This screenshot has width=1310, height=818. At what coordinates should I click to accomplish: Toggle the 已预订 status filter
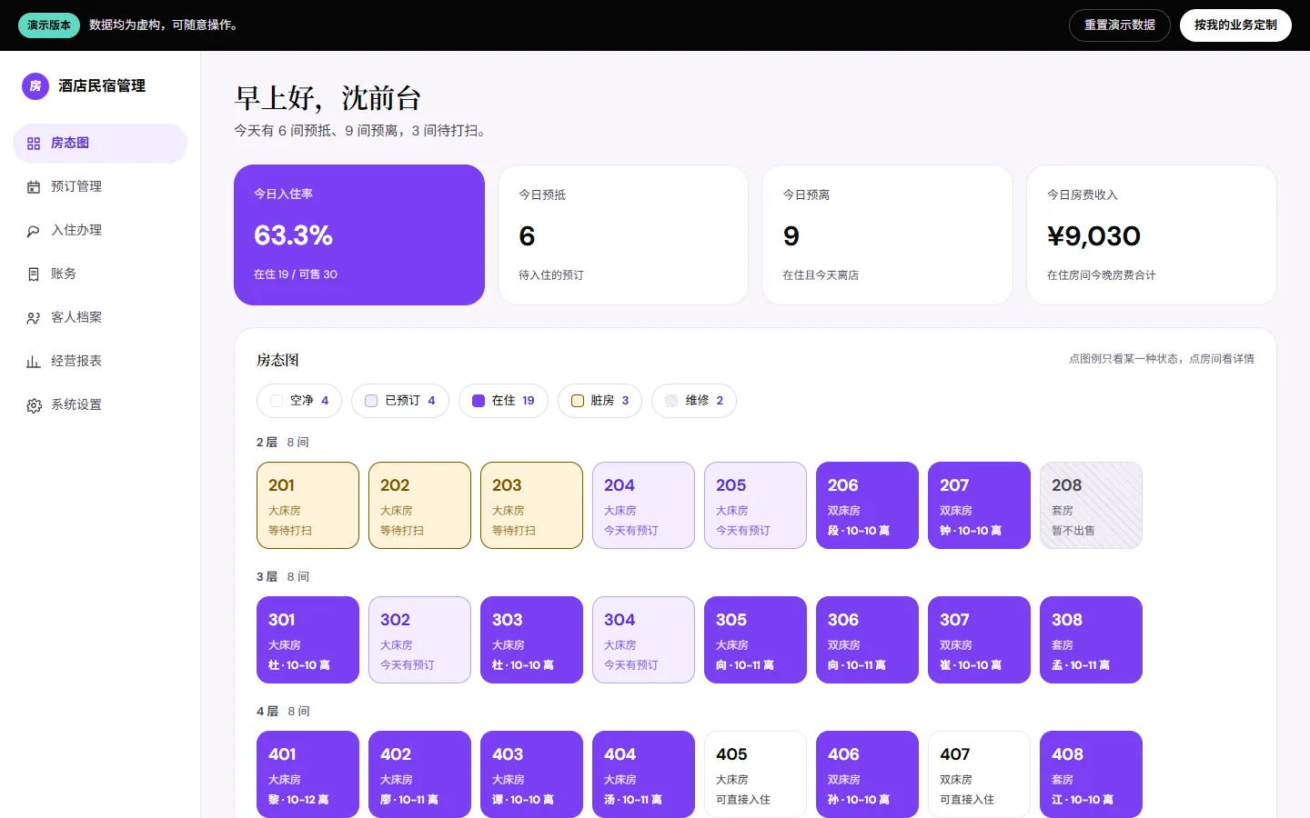[x=400, y=401]
